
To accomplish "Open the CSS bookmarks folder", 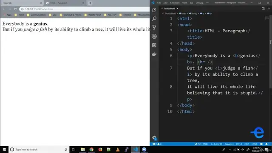I will point(53,15).
